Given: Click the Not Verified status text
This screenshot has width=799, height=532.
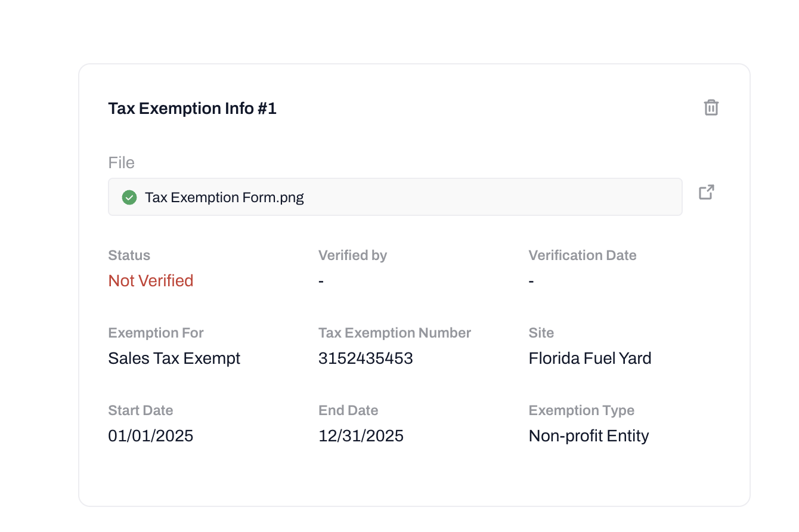Looking at the screenshot, I should (151, 281).
